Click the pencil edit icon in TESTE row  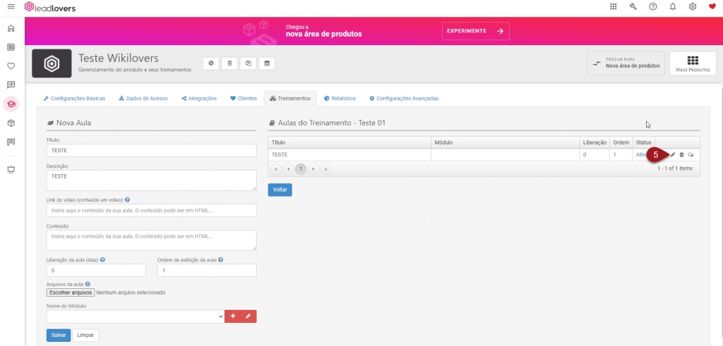pos(673,154)
